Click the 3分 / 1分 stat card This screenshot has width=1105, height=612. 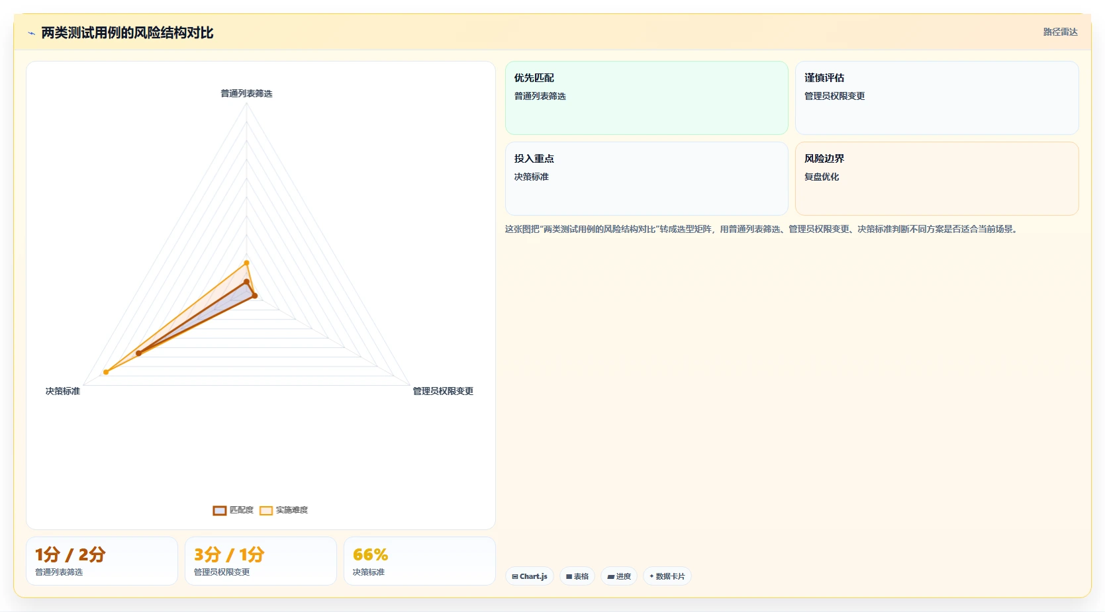261,561
